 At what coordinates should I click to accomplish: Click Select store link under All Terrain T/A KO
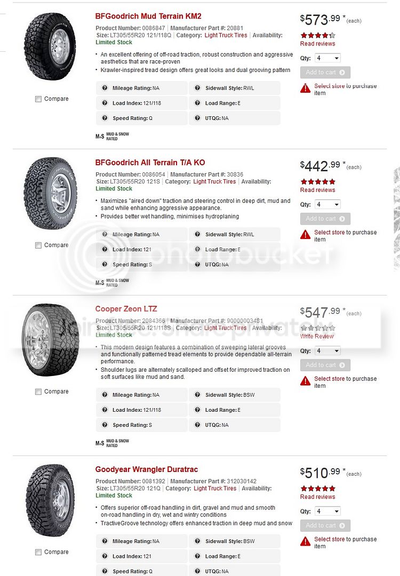[x=330, y=233]
